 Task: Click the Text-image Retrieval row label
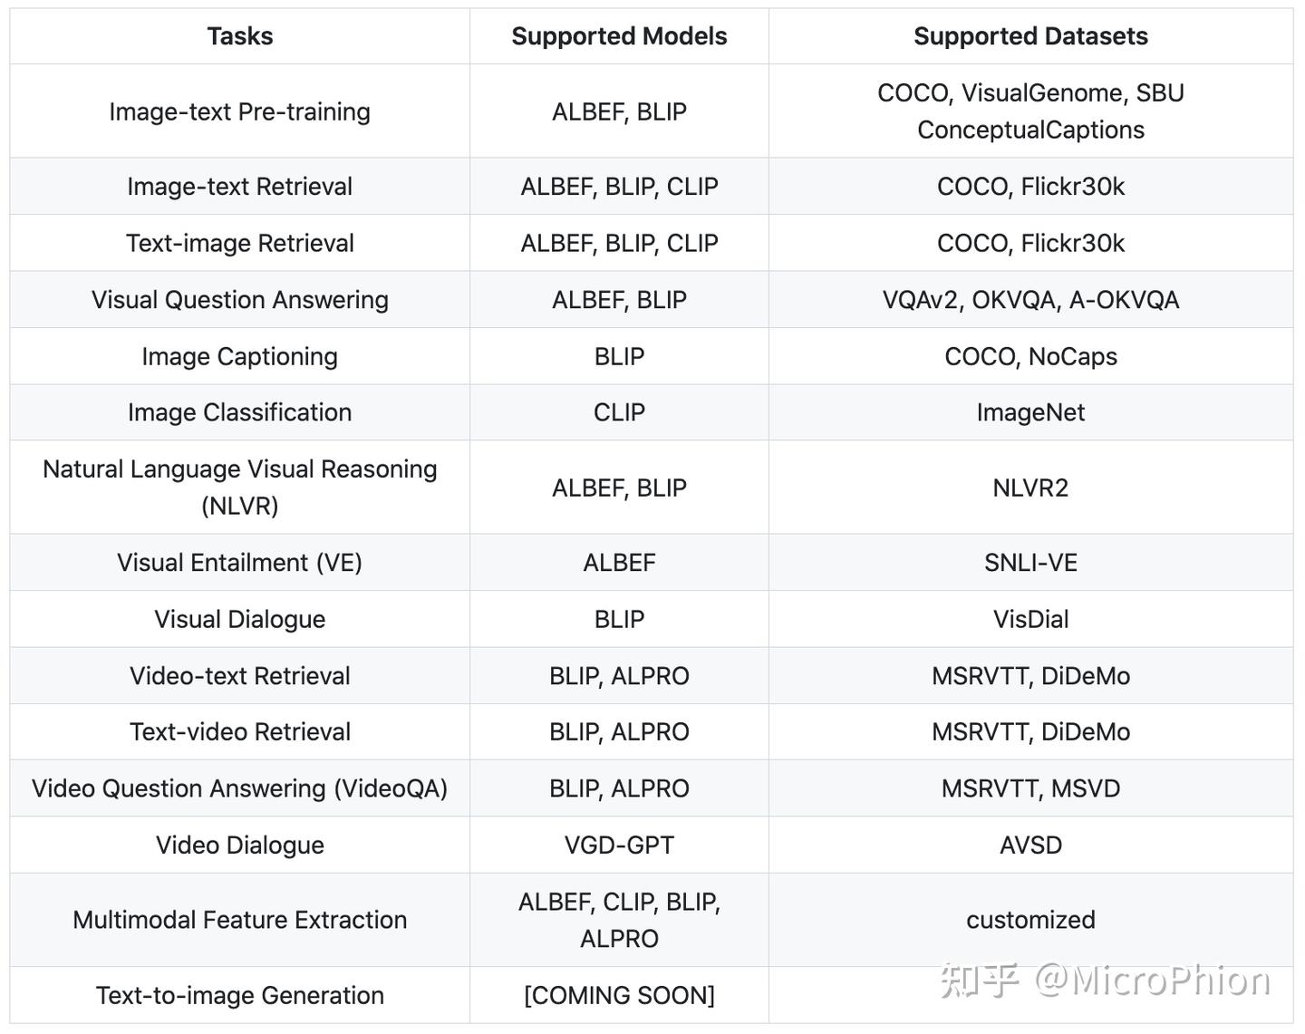click(239, 243)
